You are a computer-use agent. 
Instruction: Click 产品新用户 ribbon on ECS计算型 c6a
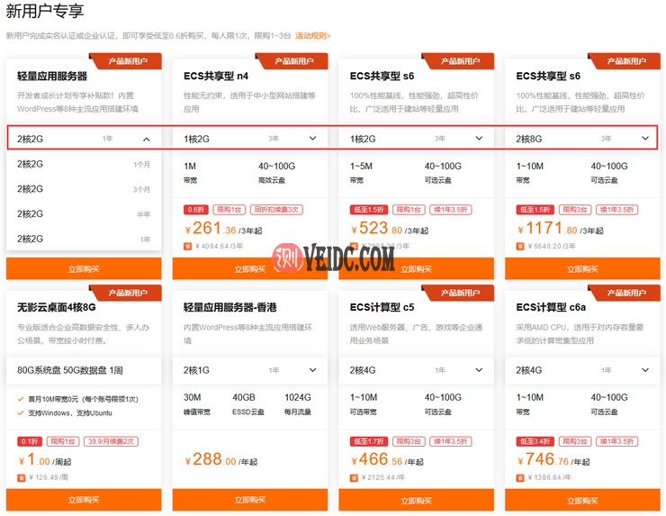coord(625,293)
